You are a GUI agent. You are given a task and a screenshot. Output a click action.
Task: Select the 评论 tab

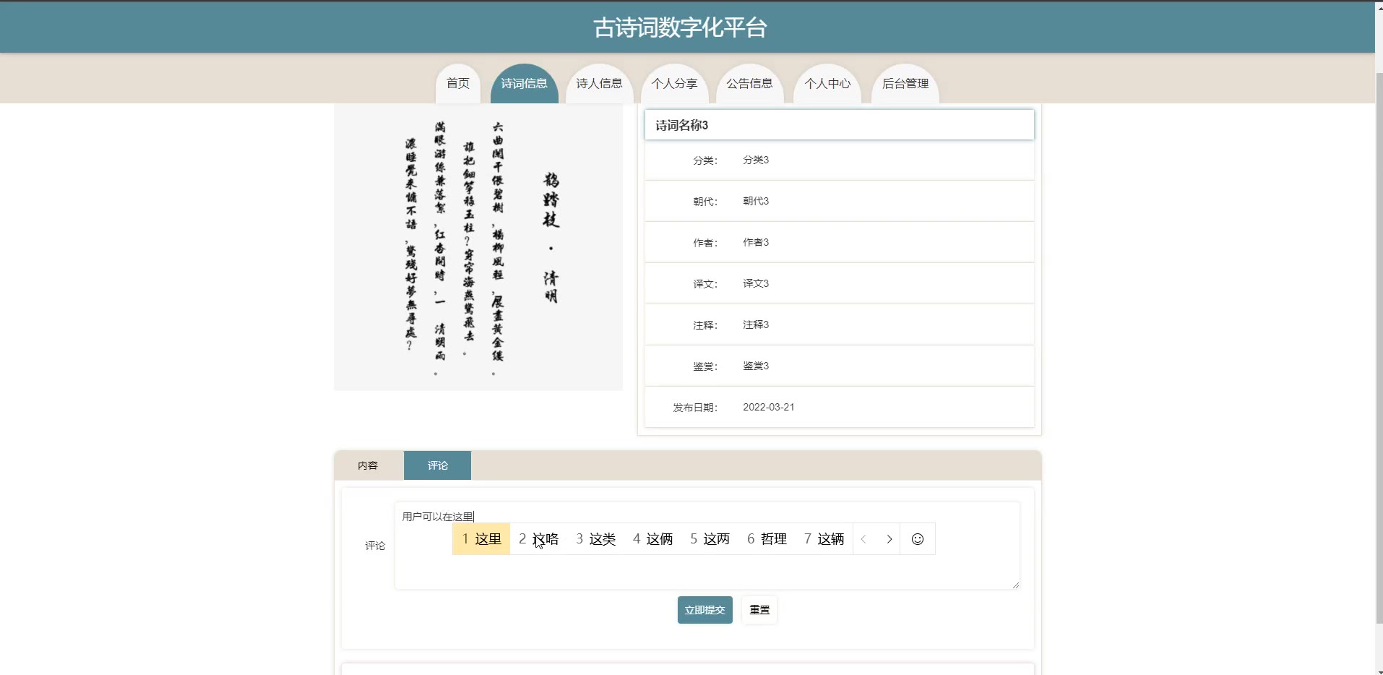click(x=437, y=465)
